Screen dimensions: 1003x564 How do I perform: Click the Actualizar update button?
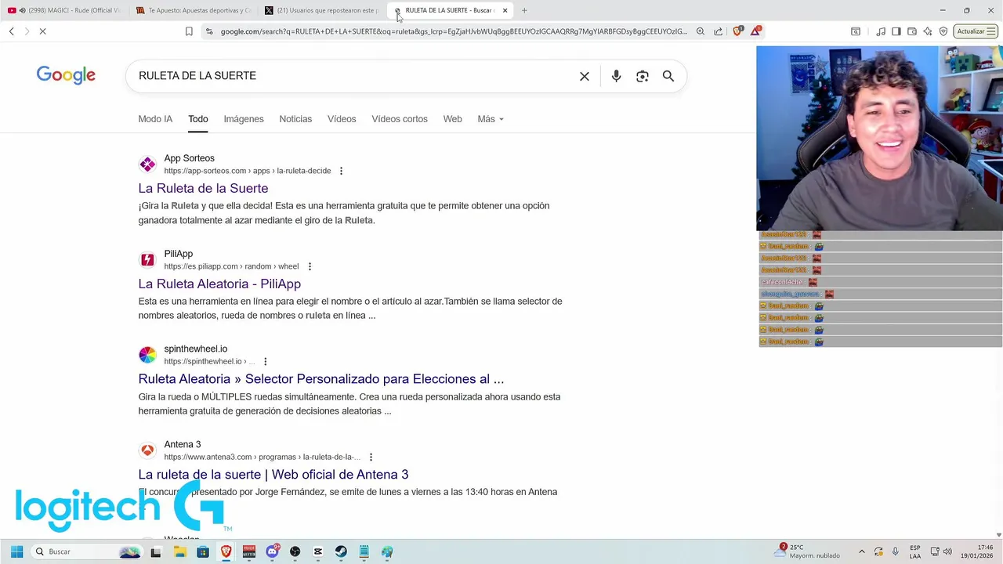pyautogui.click(x=976, y=31)
